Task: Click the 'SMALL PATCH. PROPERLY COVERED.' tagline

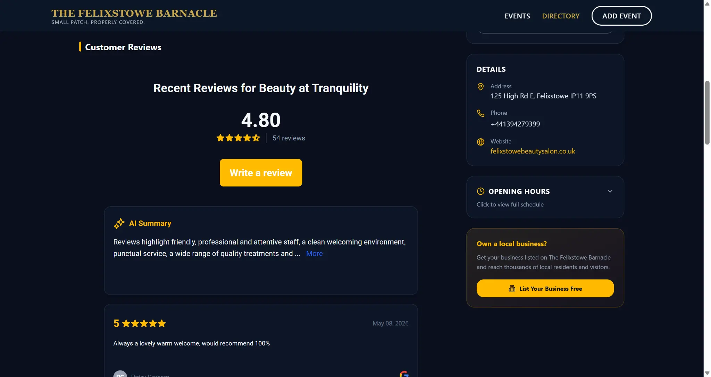Action: coord(98,22)
